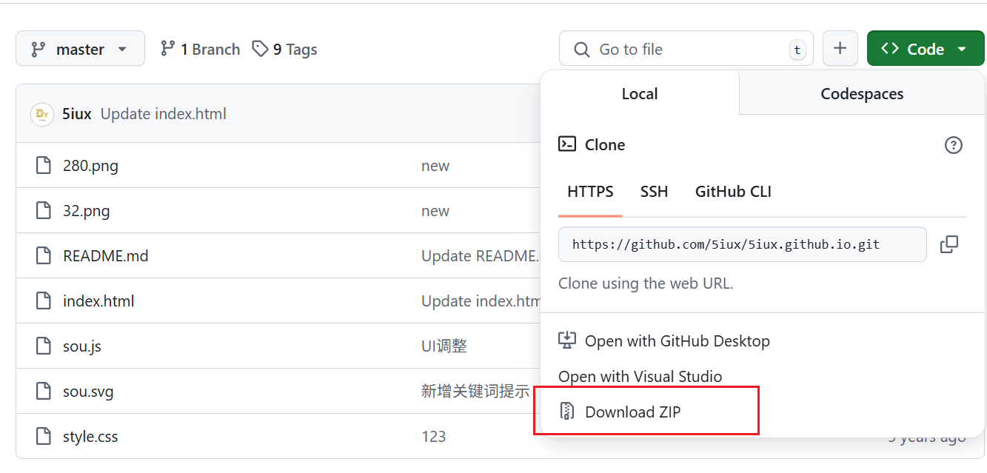Click the file icon beside style.css
This screenshot has width=987, height=473.
tap(44, 437)
